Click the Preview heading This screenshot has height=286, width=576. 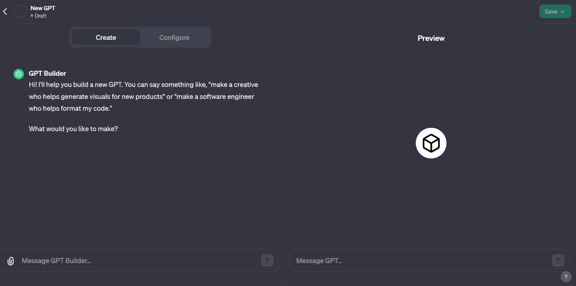click(431, 38)
